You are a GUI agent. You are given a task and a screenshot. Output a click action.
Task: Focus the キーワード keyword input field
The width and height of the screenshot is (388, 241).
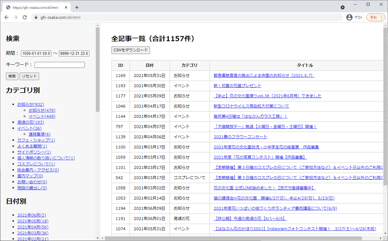[59, 65]
